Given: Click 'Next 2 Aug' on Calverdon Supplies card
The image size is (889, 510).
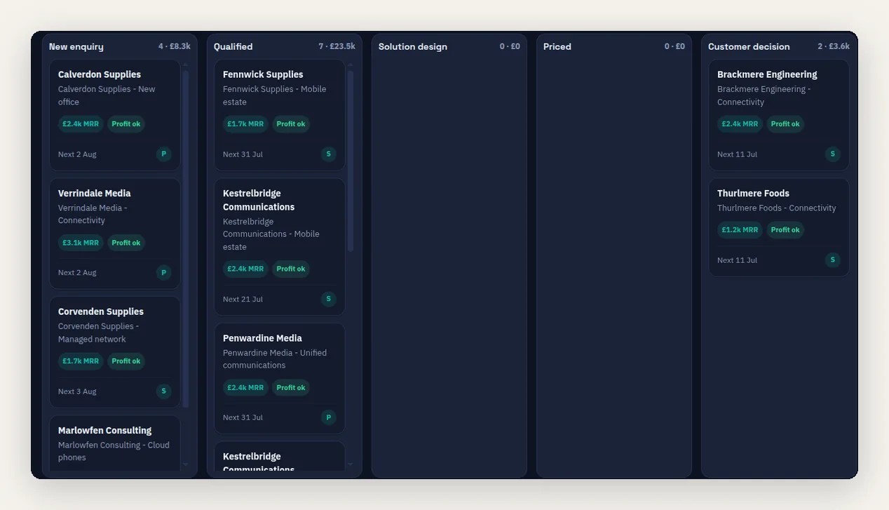Looking at the screenshot, I should click(x=77, y=154).
